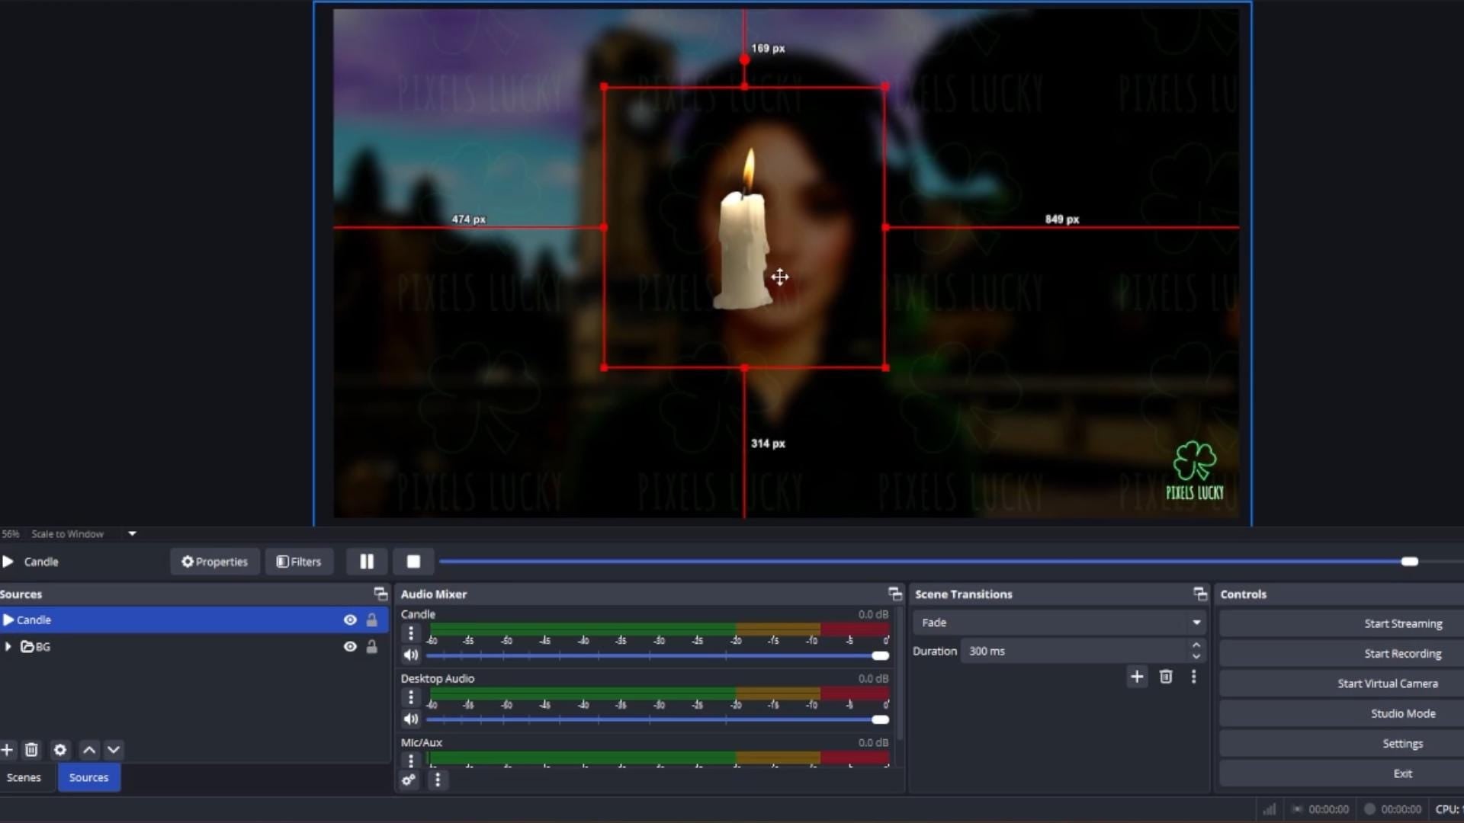The width and height of the screenshot is (1464, 823).
Task: Open Filters for the Candle source
Action: pos(299,562)
